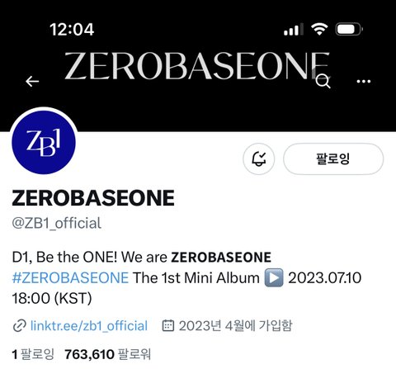Open the ZB1 blue profile avatar

point(44,142)
